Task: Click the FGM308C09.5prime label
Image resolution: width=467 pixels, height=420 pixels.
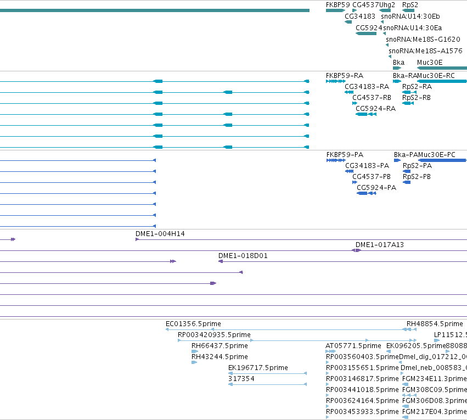Action: 435,390
